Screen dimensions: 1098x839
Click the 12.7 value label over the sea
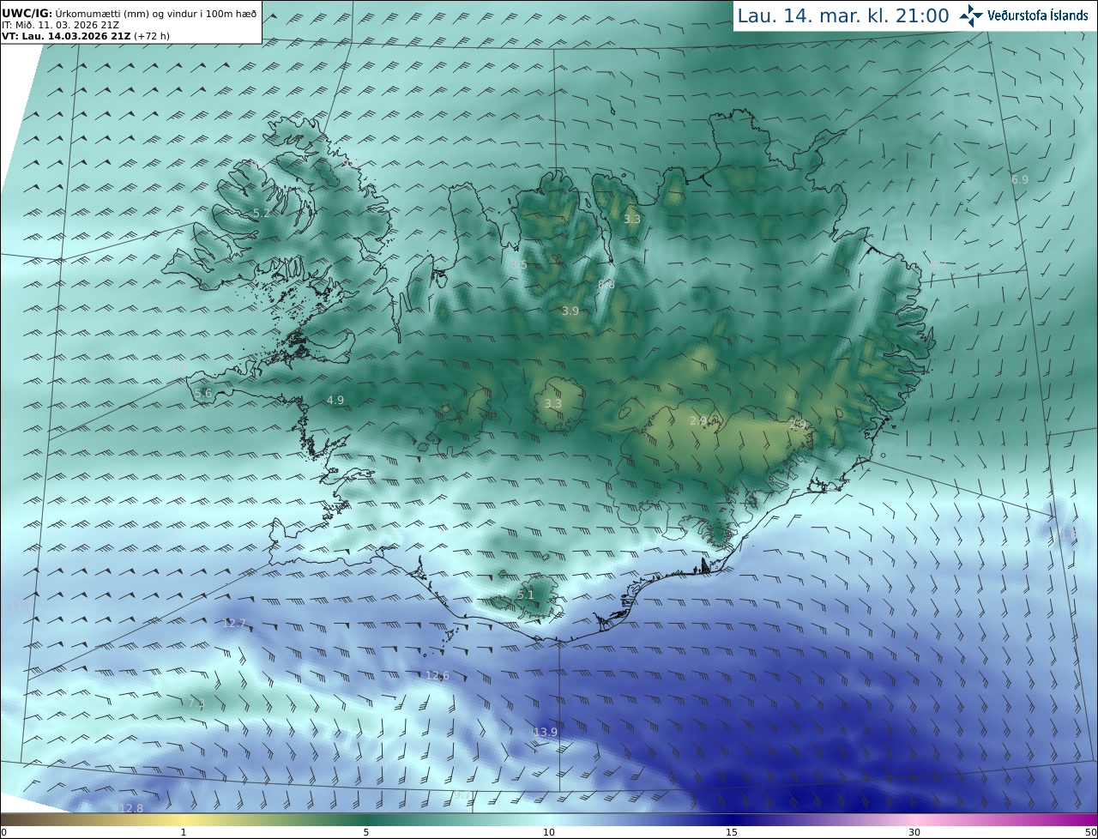point(234,623)
